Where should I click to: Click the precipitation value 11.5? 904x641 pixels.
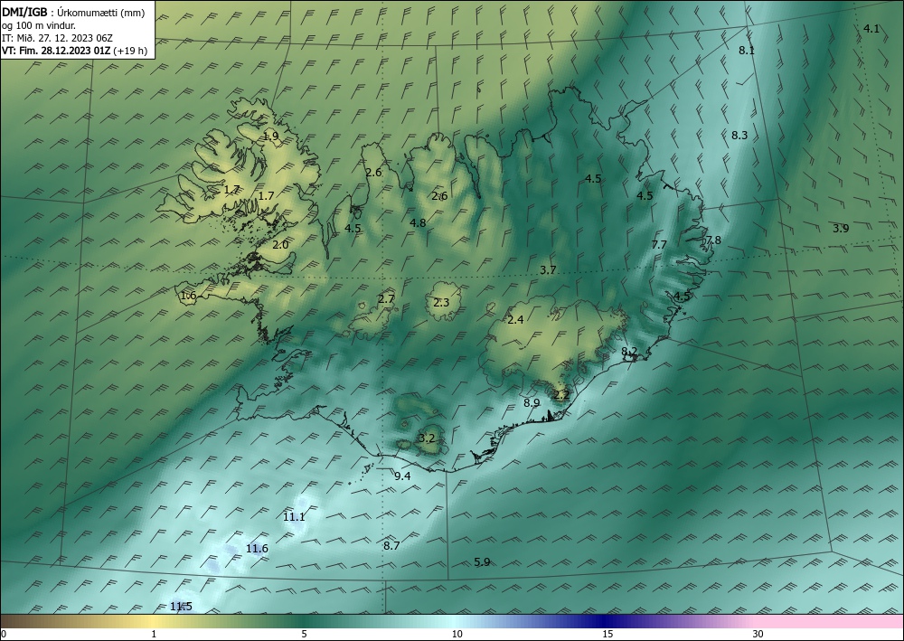[x=181, y=607]
